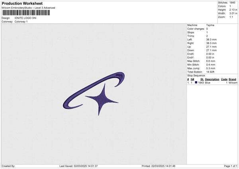239x169 pixels.
Task: Click the Machine value 'Tajima'
Action: coord(210,25)
